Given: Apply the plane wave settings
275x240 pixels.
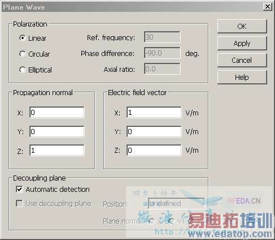Looking at the screenshot, I should pos(242,43).
